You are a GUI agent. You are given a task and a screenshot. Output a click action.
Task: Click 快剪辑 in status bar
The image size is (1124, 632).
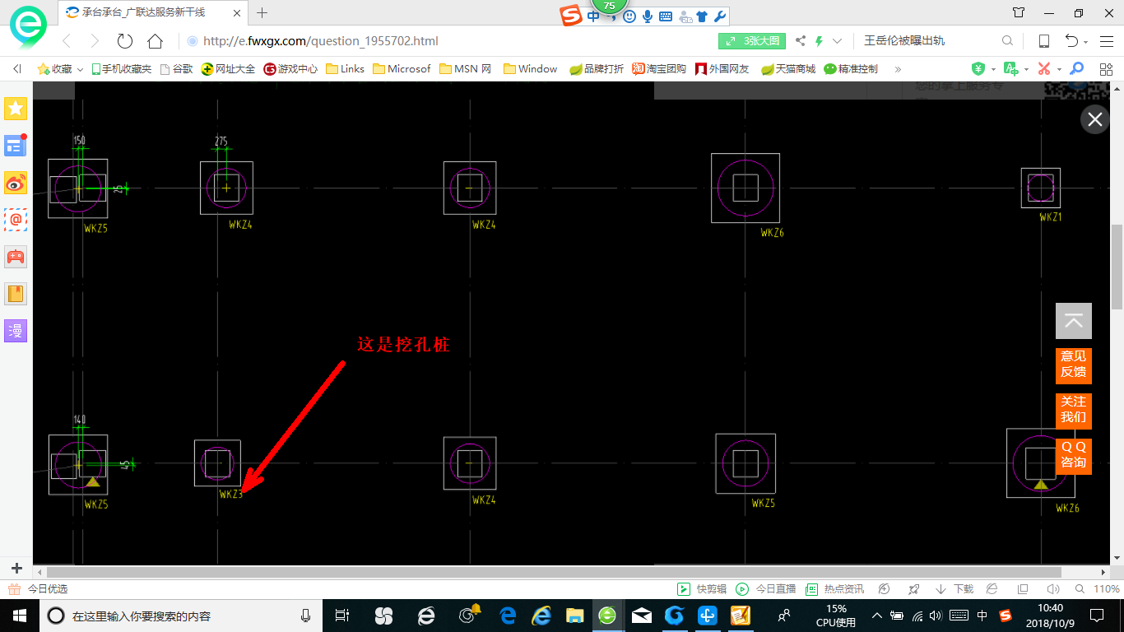click(702, 589)
